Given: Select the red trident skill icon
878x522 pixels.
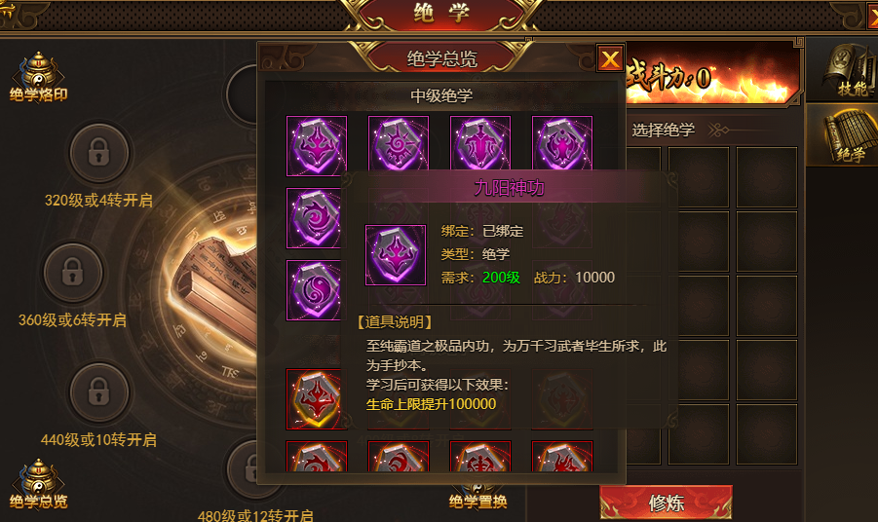Looking at the screenshot, I should pyautogui.click(x=314, y=399).
